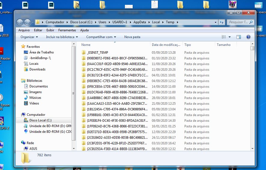The height and width of the screenshot is (170, 266).
Task: Open the Organizar dropdown
Action: pyautogui.click(x=29, y=37)
